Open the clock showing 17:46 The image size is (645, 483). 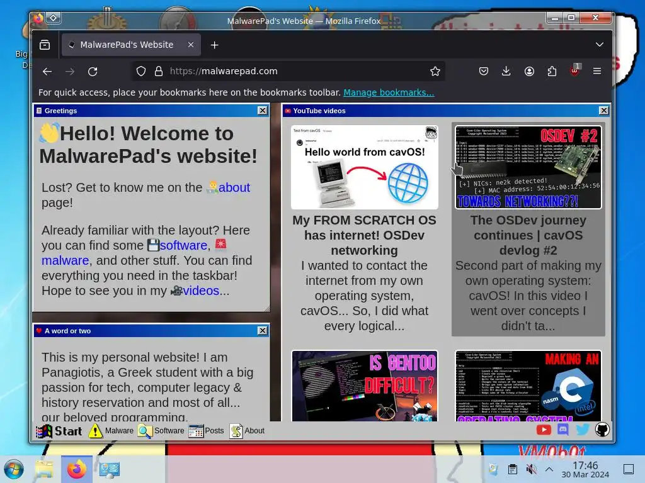coord(585,469)
